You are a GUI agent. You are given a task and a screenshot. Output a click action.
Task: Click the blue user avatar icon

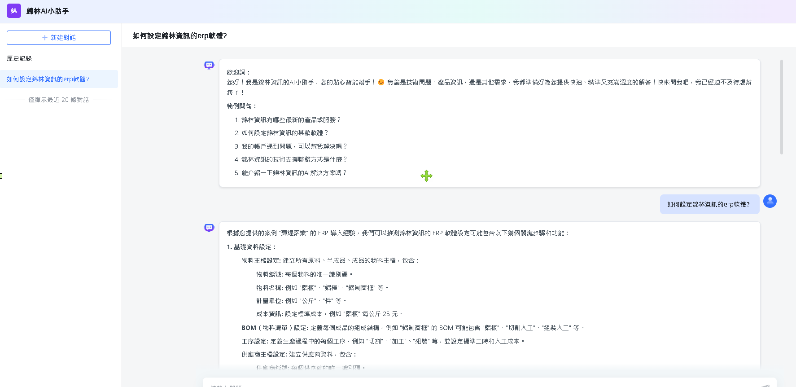770,201
